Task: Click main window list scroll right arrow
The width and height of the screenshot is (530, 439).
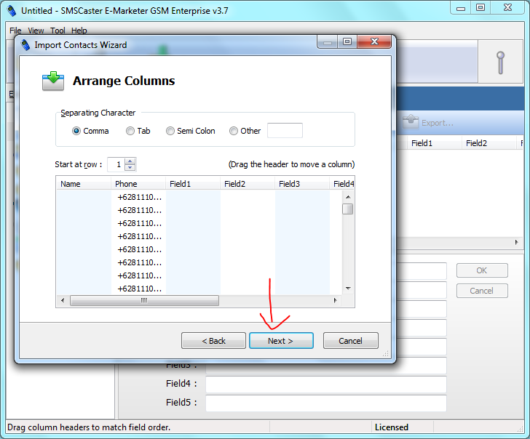Action: [516, 242]
